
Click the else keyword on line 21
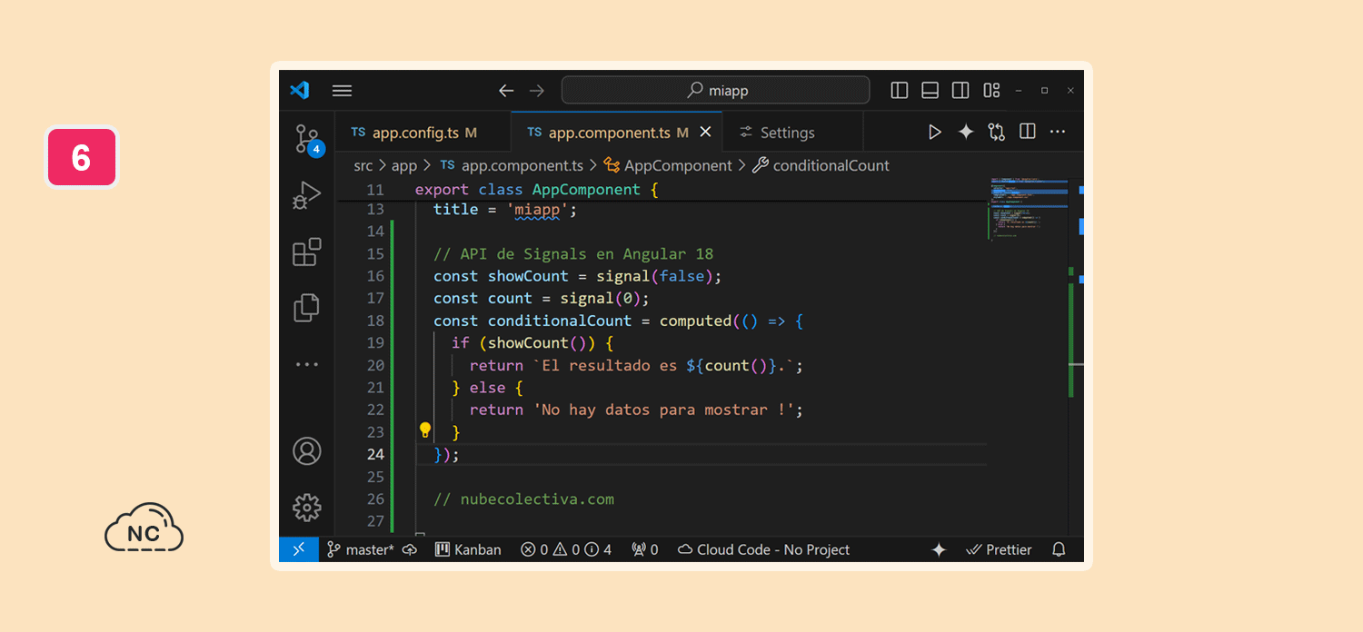click(487, 388)
